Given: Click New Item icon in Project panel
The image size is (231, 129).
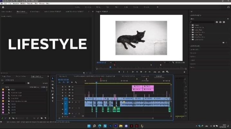Looking at the screenshot, I should click(45, 118).
